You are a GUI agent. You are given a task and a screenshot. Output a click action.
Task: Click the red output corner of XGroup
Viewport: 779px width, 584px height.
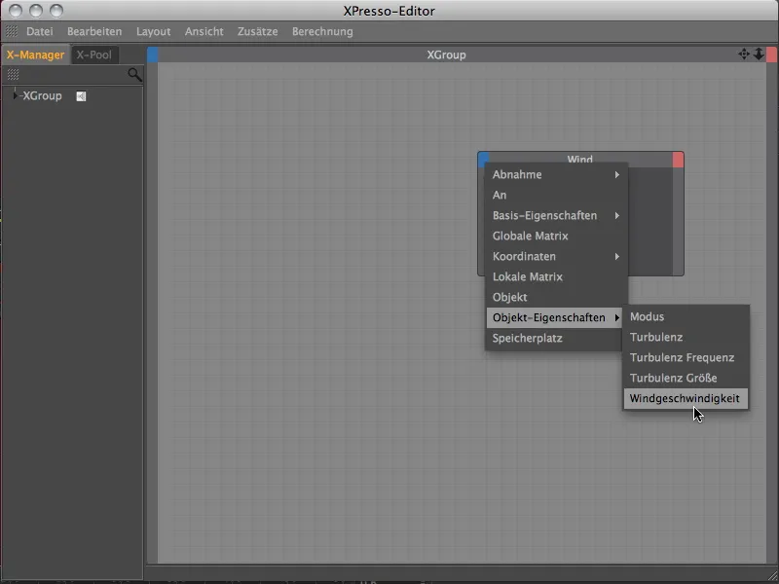771,55
